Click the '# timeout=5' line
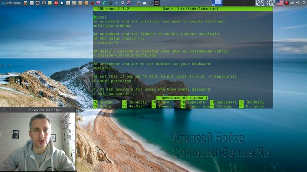The width and height of the screenshot is (307, 172). pyautogui.click(x=106, y=43)
